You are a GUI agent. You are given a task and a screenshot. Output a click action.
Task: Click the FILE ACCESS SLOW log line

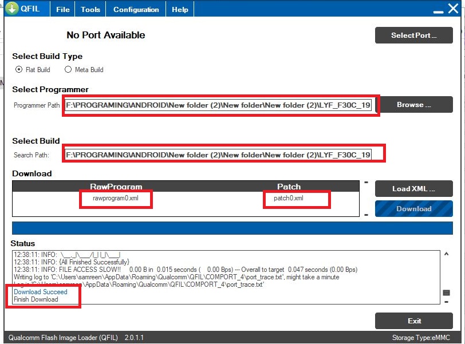(186, 270)
